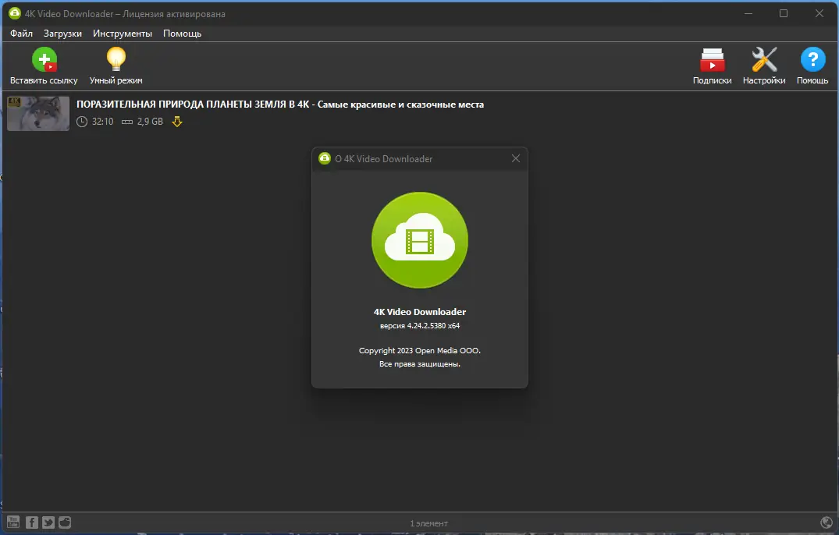The width and height of the screenshot is (839, 535).
Task: Select the wolf video thumbnail
Action: tap(38, 113)
